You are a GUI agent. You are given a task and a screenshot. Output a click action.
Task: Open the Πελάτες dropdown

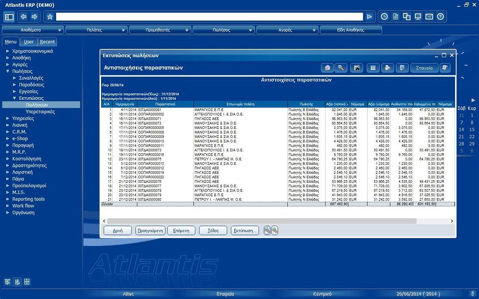pos(96,30)
